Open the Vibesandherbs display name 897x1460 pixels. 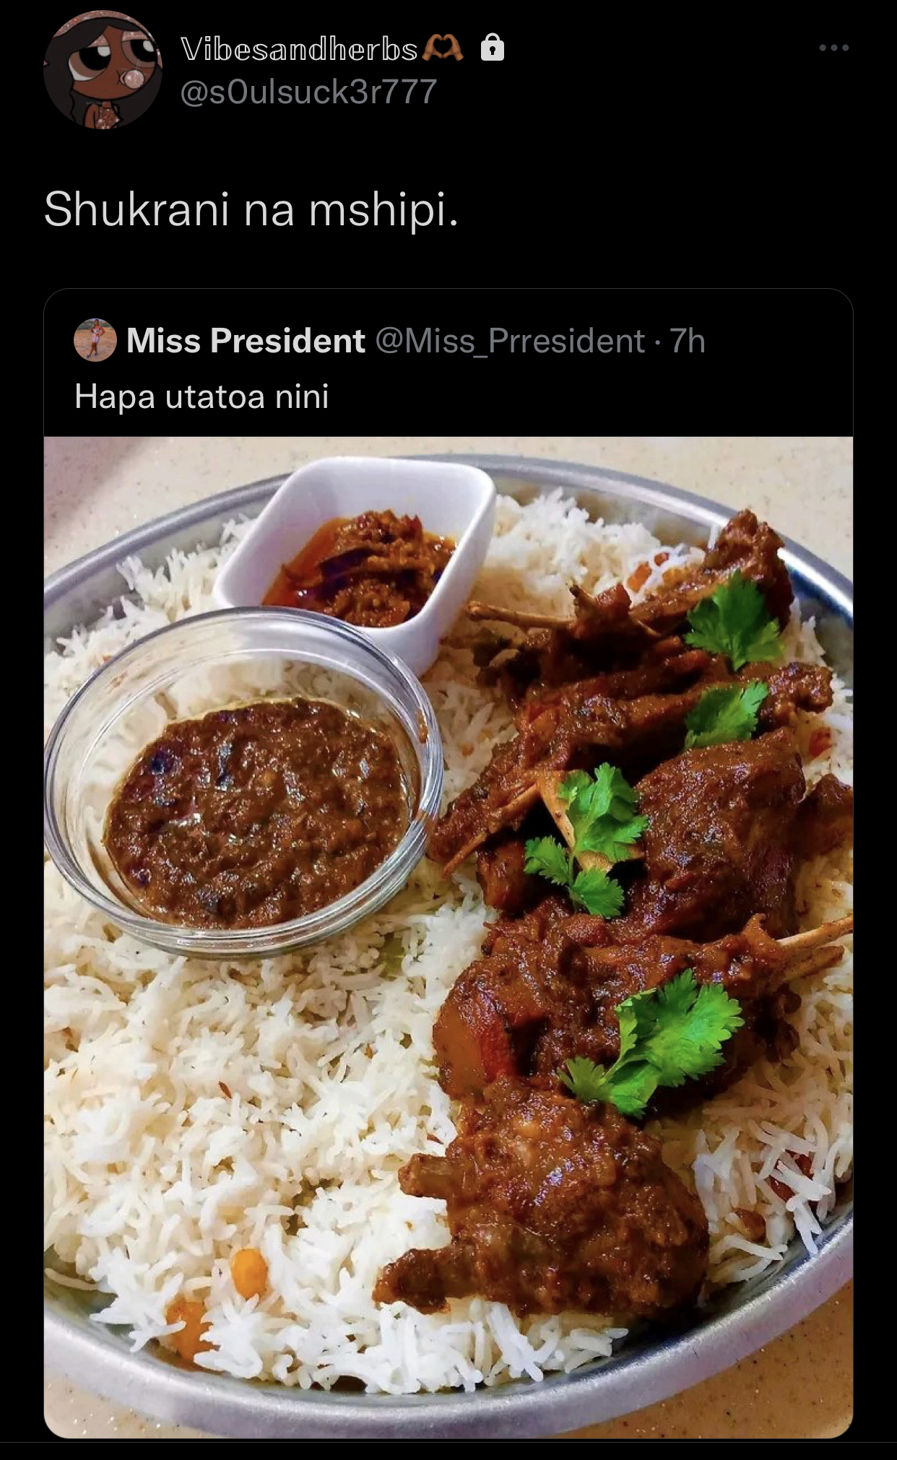[299, 48]
